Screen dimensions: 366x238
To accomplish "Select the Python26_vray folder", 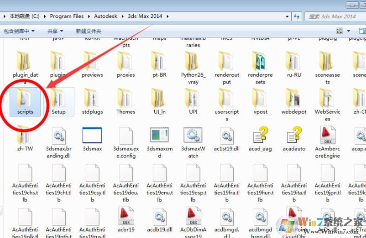I will (193, 68).
